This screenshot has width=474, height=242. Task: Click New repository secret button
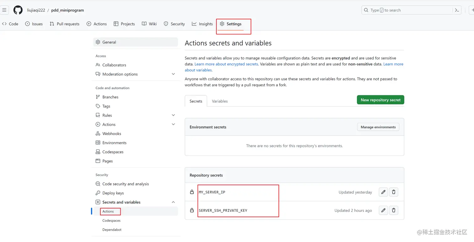click(381, 100)
